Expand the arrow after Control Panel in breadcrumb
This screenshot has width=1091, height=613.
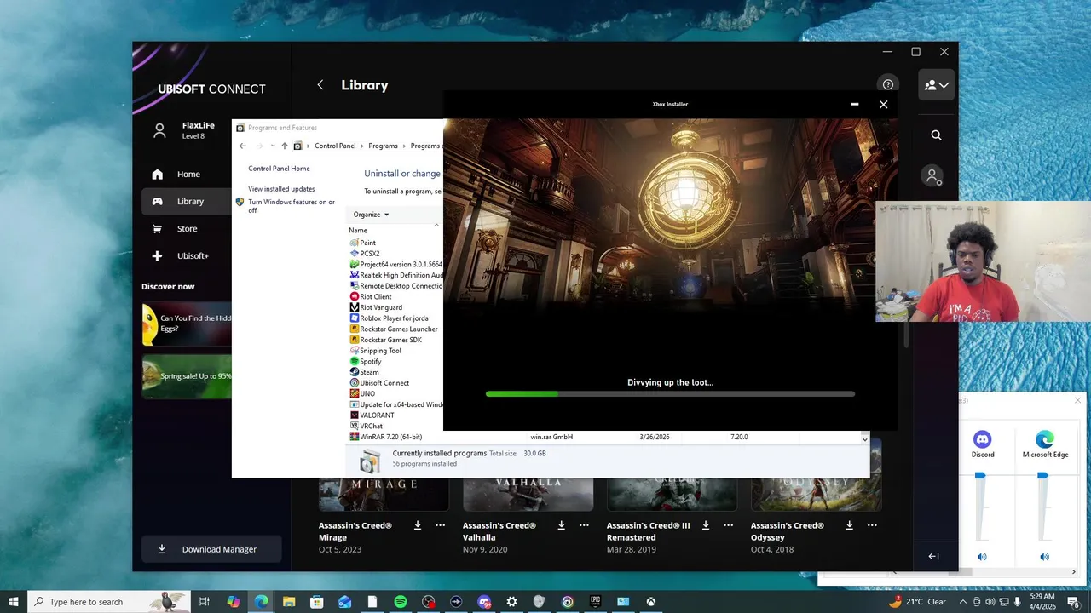(x=362, y=146)
